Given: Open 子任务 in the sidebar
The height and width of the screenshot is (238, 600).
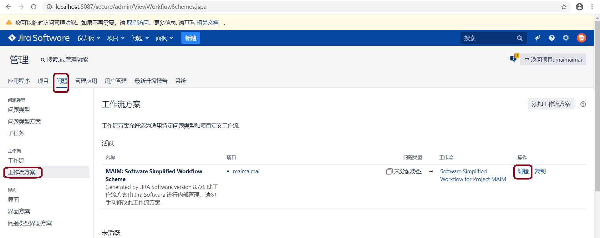Looking at the screenshot, I should tap(16, 133).
